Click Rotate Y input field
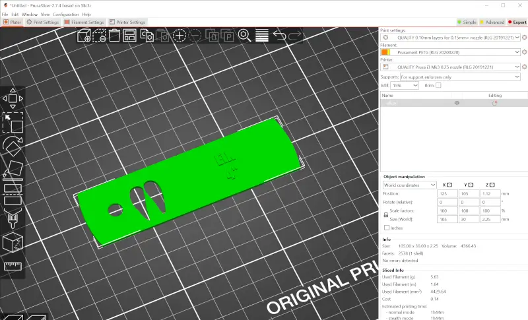Screen dimensions: 528x320 (x=469, y=203)
